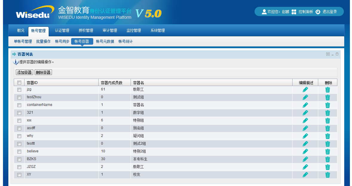Delete the XY container via trash icon

click(327, 175)
